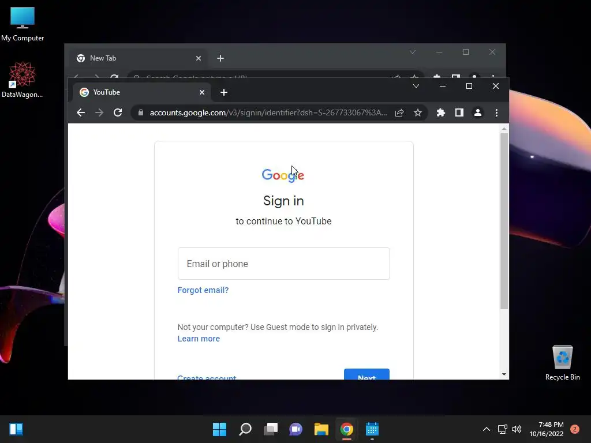Select the DataWagon desktop shortcut

click(x=23, y=80)
